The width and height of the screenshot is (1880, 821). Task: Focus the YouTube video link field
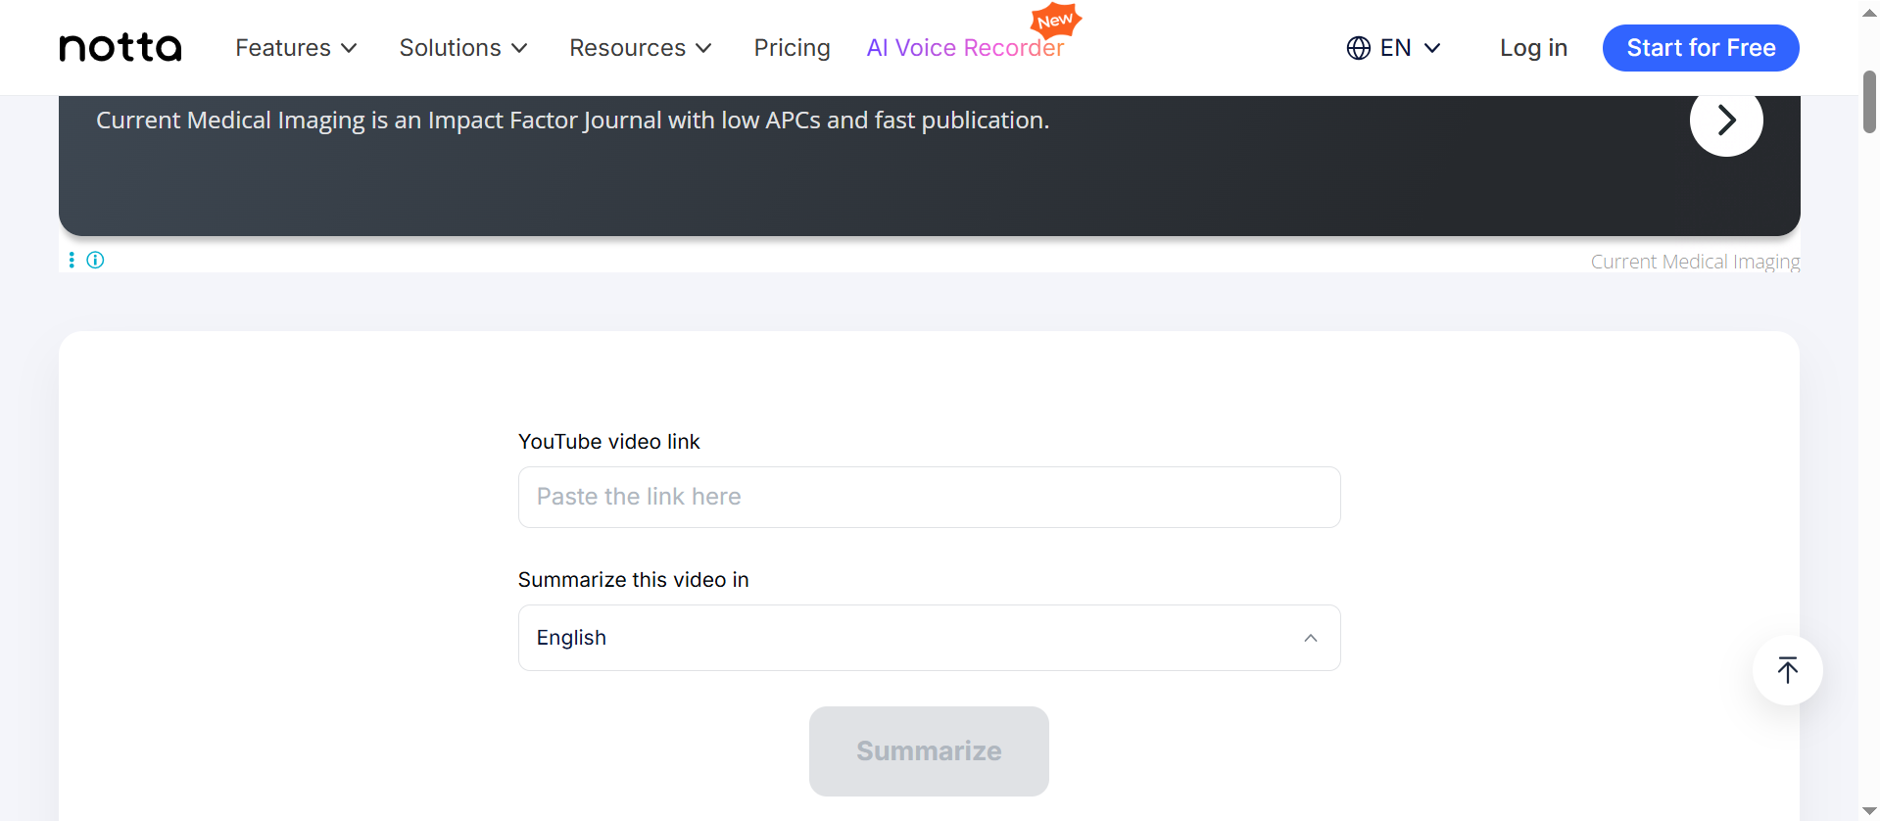pos(929,497)
